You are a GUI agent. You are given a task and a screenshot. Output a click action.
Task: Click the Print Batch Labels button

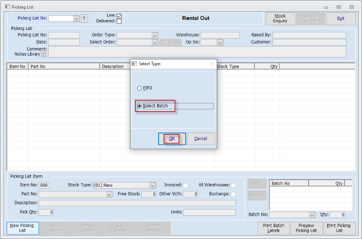pos(273,228)
